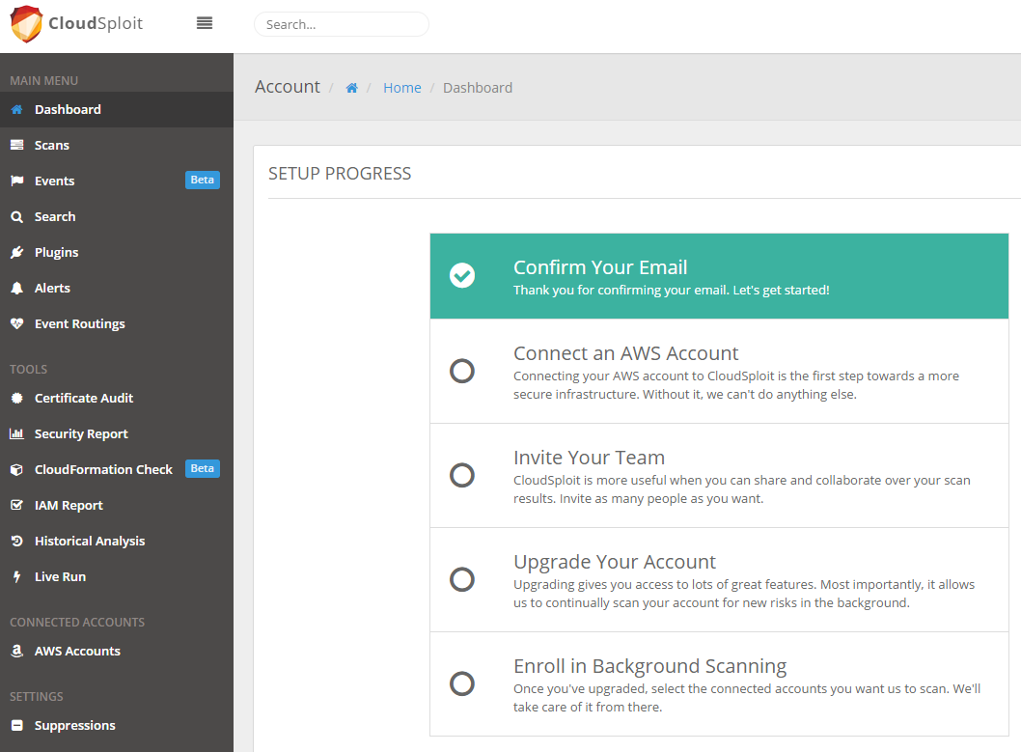Open Suppressions settings
The height and width of the screenshot is (752, 1021).
[117, 725]
